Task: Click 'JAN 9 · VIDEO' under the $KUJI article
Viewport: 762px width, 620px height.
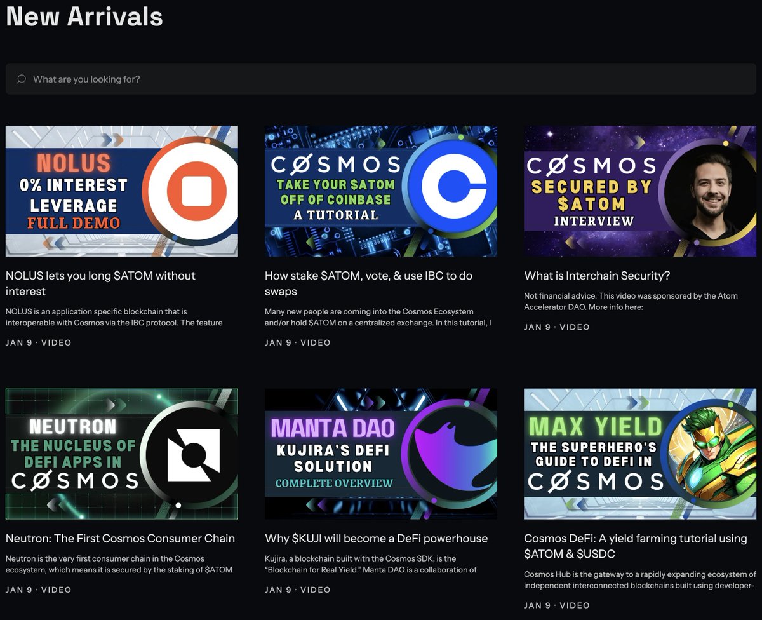Action: tap(298, 590)
